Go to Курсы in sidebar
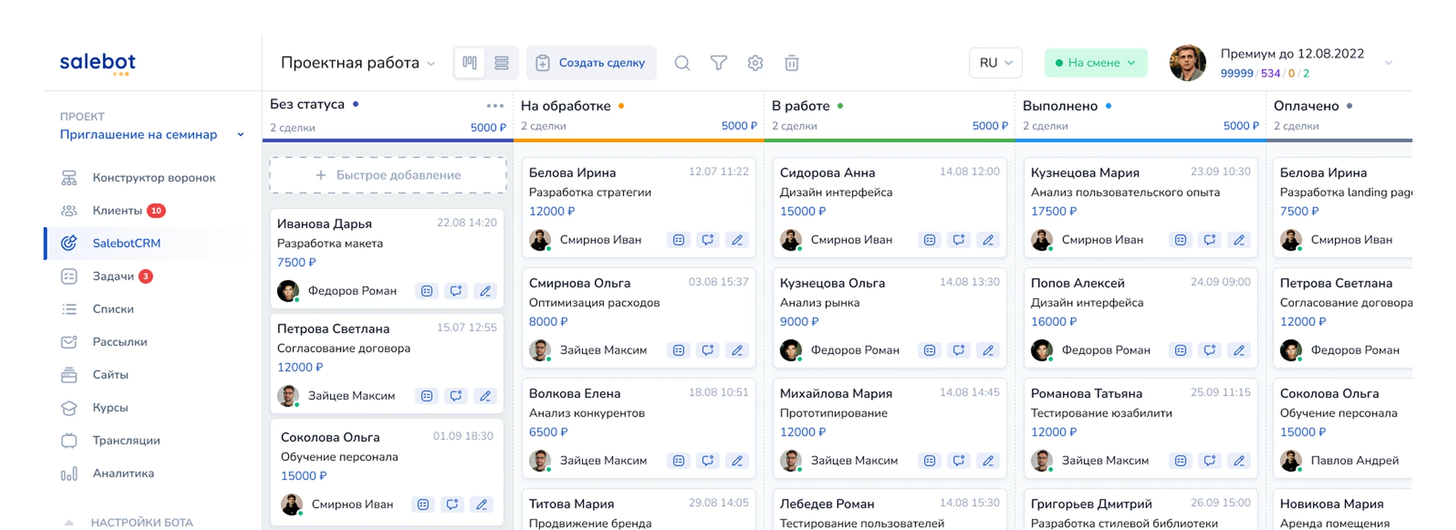The width and height of the screenshot is (1456, 530). [110, 408]
